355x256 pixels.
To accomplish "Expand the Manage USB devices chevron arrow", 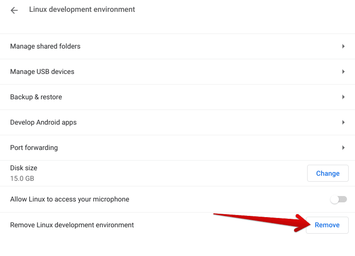I will 343,72.
